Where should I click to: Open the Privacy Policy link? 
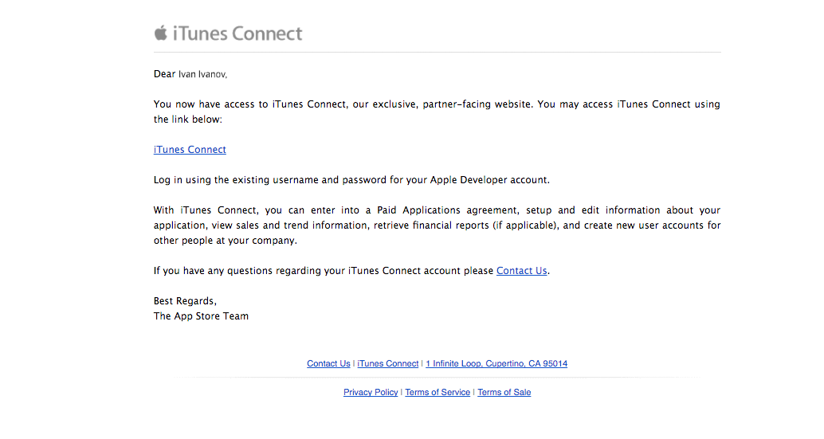coord(371,393)
